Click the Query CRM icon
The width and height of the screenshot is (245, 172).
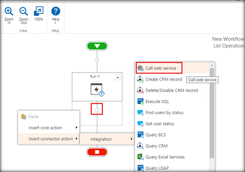[x=140, y=146]
